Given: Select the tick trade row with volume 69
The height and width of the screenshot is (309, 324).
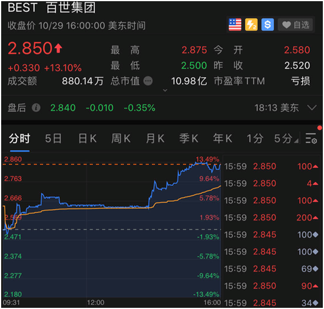Looking at the screenshot, I should tap(272, 269).
